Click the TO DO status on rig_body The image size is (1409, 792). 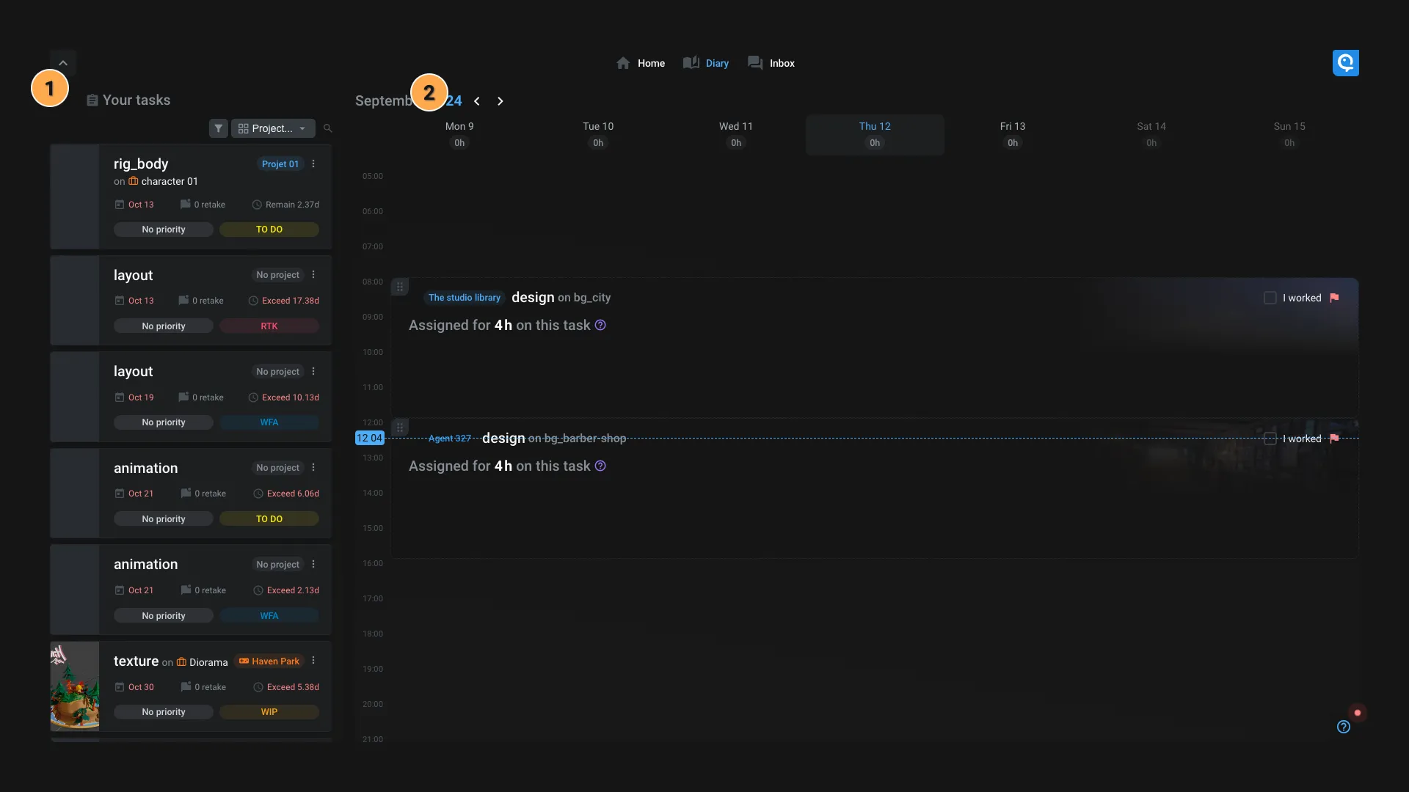tap(269, 230)
